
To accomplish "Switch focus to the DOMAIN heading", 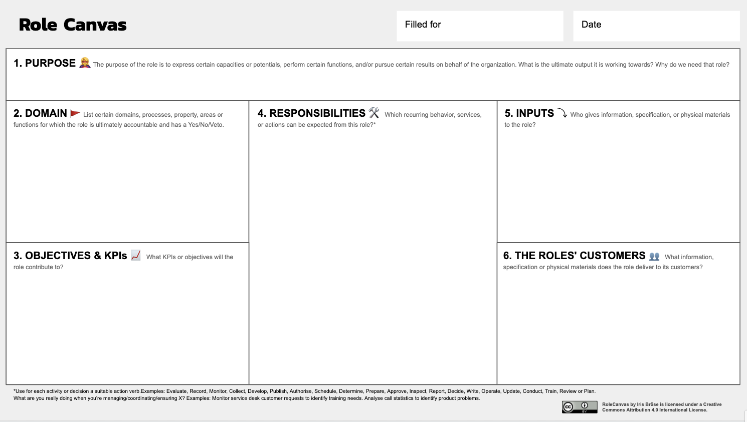I will (40, 113).
